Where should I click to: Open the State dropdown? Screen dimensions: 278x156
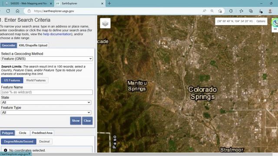[x=46, y=102]
